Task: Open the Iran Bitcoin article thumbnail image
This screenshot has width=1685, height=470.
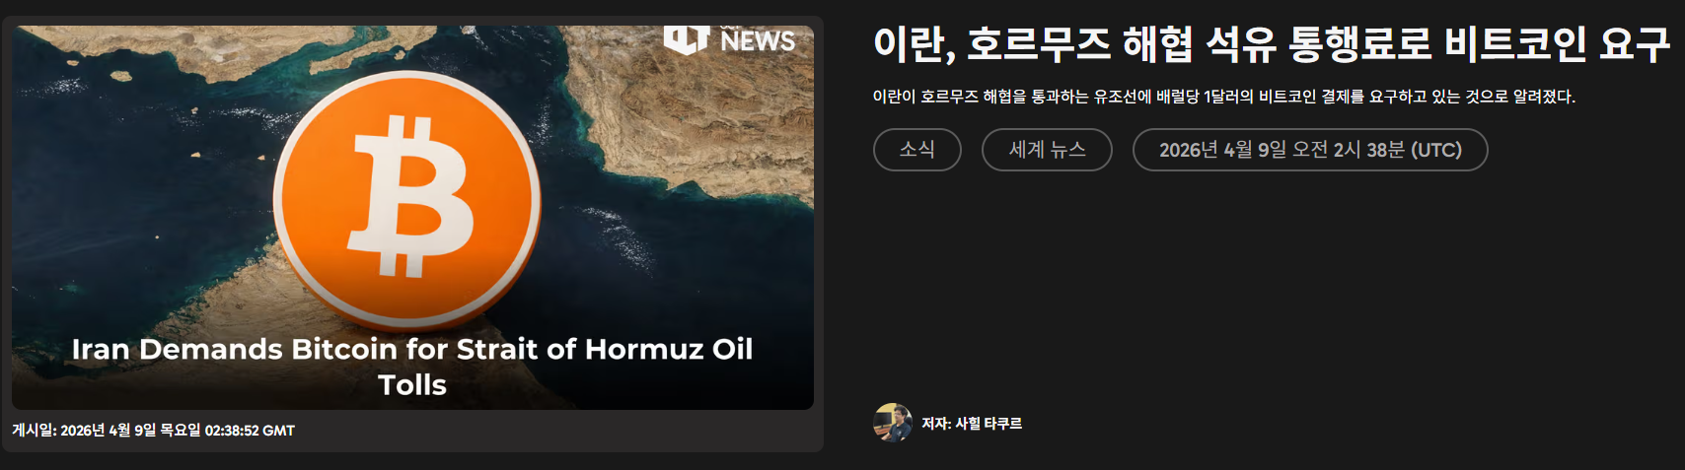Action: (412, 218)
